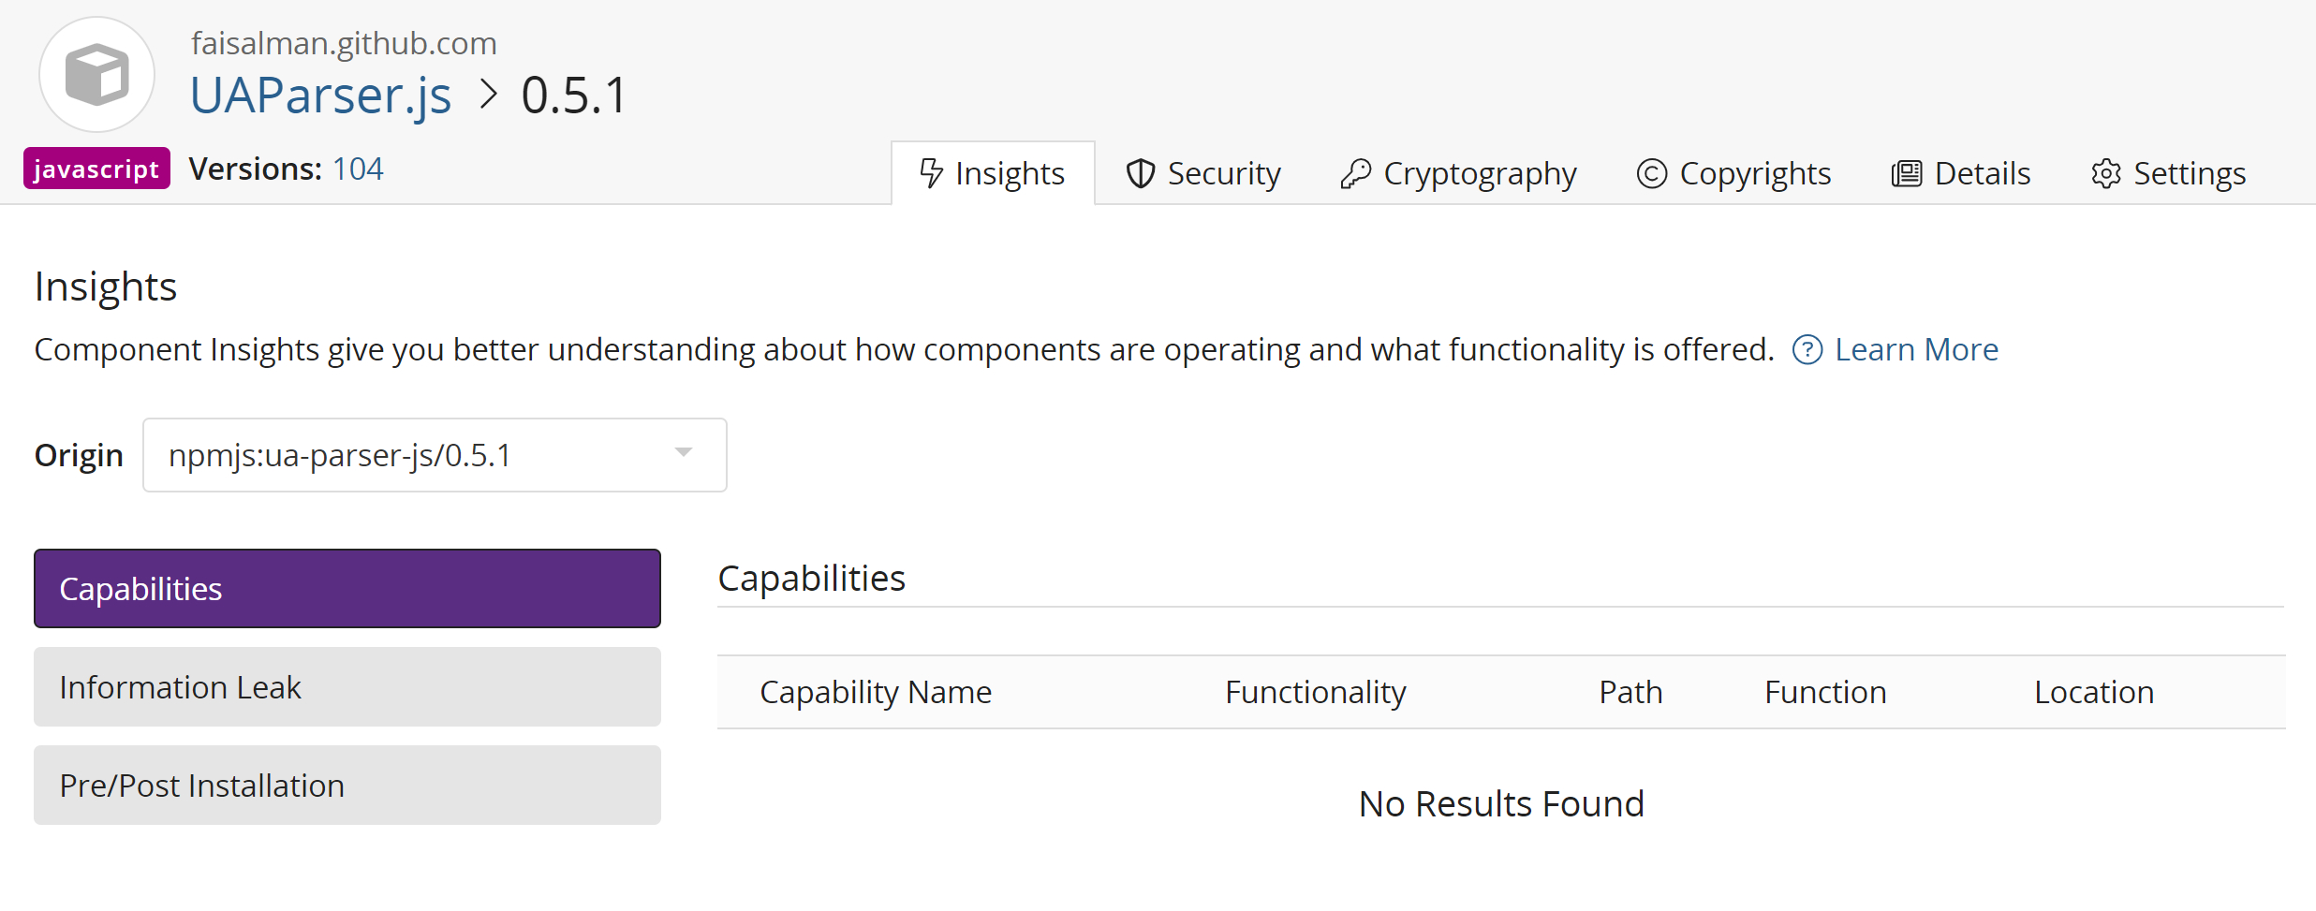
Task: Click the Capability Name column header
Action: coord(875,691)
